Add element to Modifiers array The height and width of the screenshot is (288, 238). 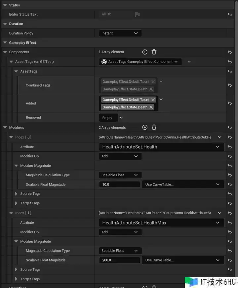(145, 127)
